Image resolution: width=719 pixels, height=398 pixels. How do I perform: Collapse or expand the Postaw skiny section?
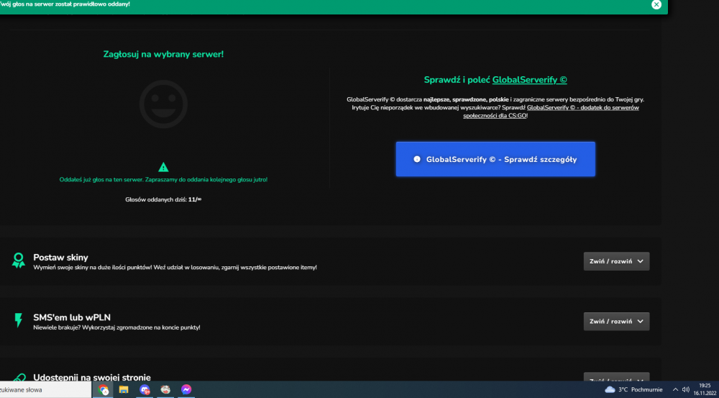(x=616, y=261)
